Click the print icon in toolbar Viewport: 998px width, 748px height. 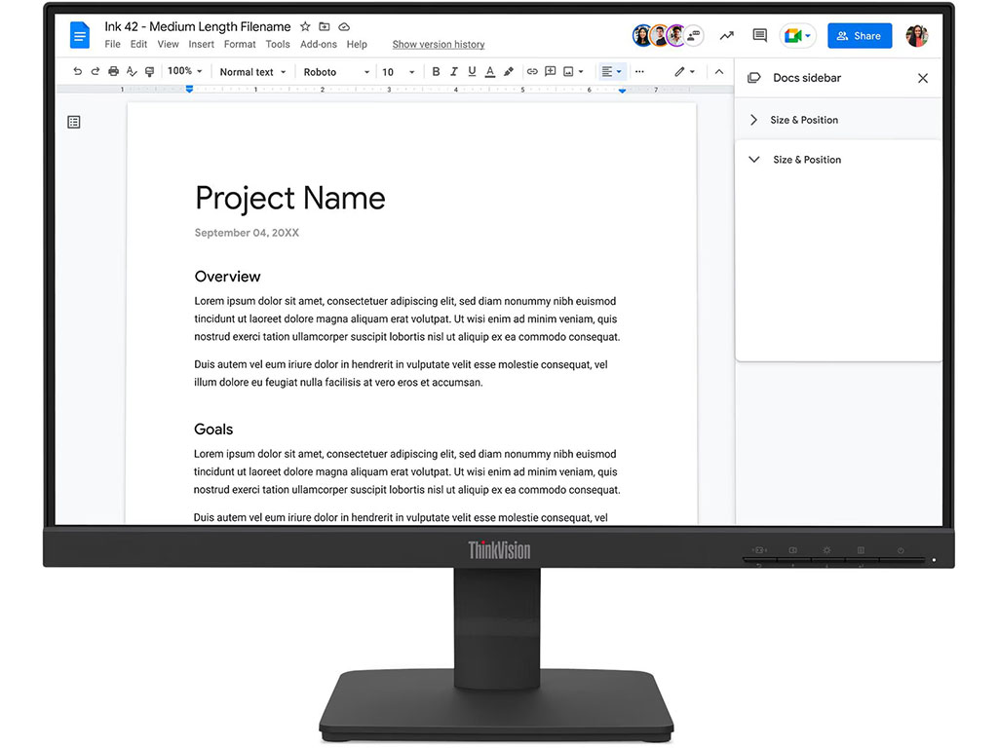[114, 72]
